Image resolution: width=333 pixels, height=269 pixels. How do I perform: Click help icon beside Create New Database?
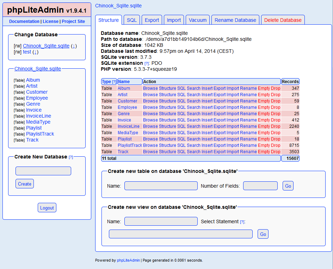pyautogui.click(x=71, y=157)
